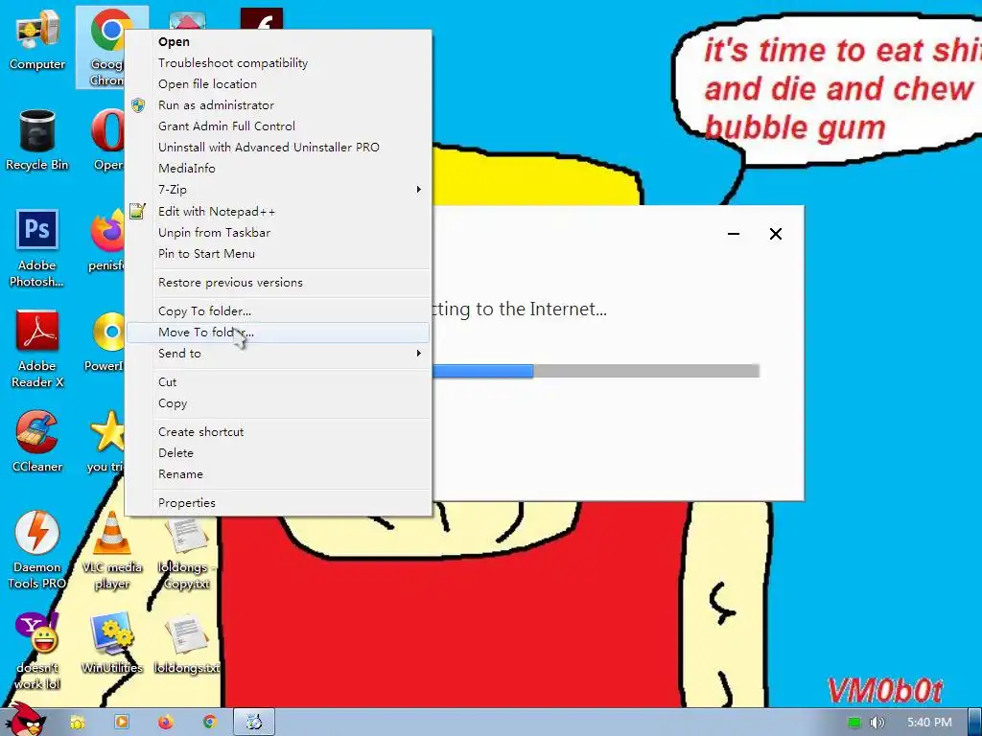Image resolution: width=982 pixels, height=736 pixels.
Task: Expand the Send to submenu
Action: [x=278, y=354]
